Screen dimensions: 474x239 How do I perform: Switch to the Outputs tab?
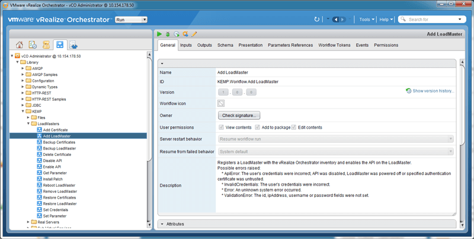(x=204, y=45)
